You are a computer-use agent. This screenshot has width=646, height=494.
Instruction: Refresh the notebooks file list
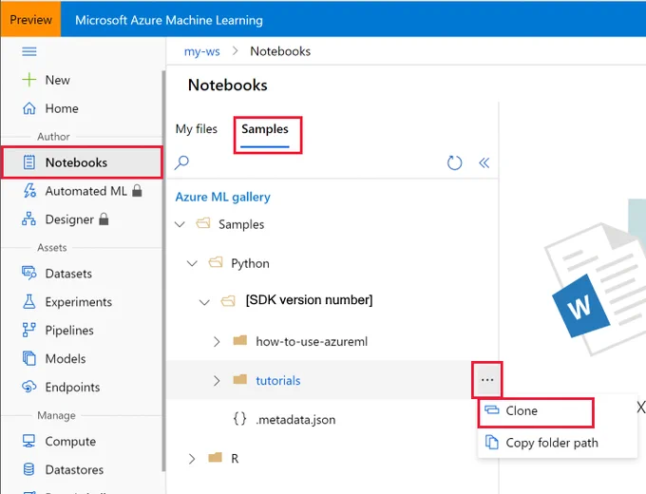[x=454, y=162]
